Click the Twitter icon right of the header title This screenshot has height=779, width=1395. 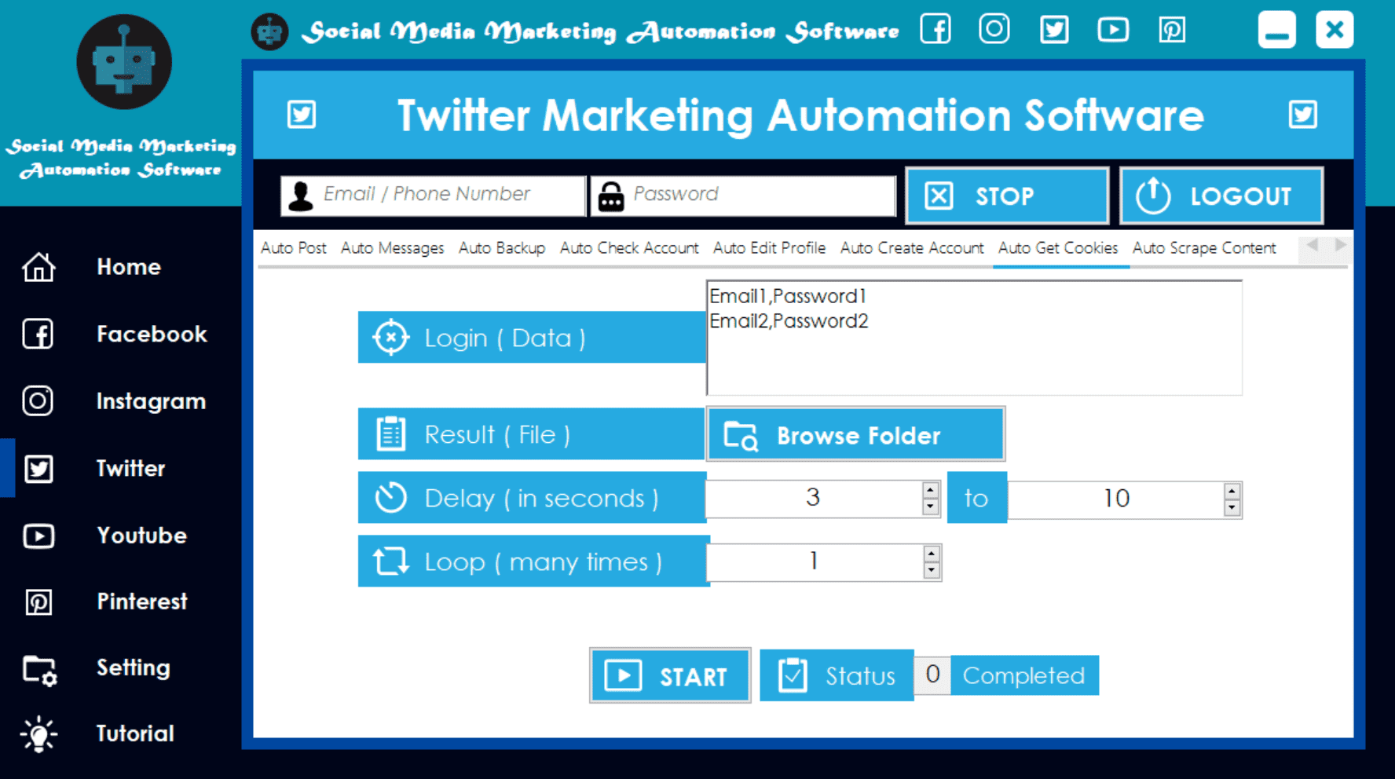click(1303, 115)
